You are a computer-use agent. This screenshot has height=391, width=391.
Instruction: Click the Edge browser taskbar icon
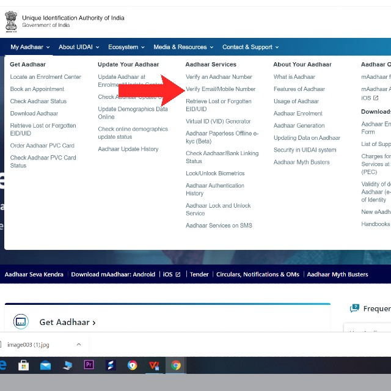tap(3, 365)
